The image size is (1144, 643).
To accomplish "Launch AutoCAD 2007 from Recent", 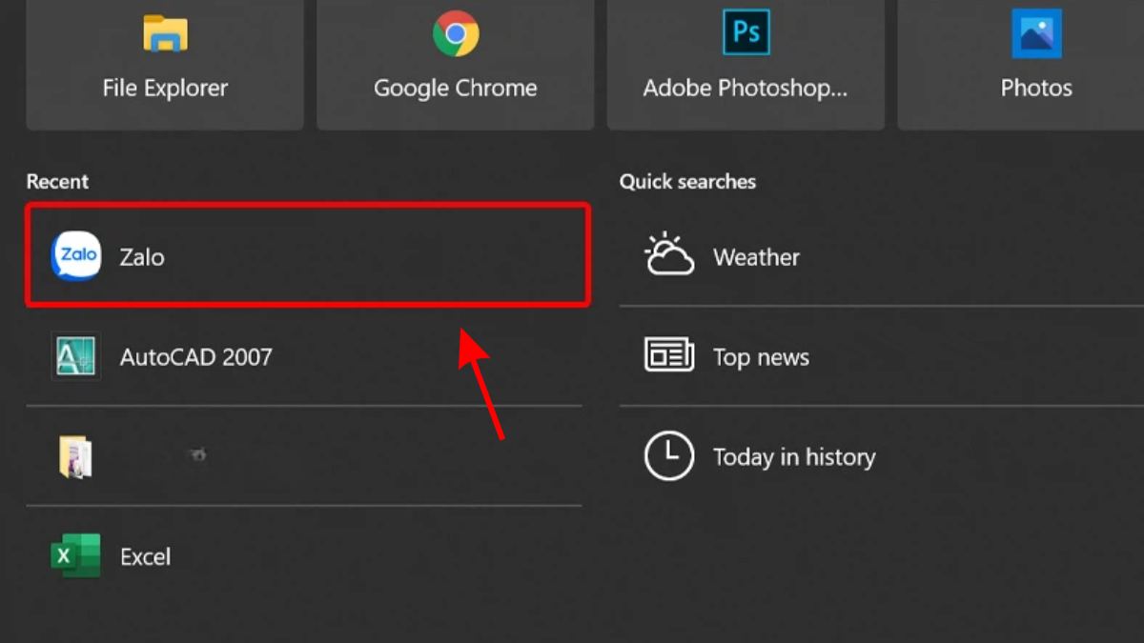I will tap(304, 357).
